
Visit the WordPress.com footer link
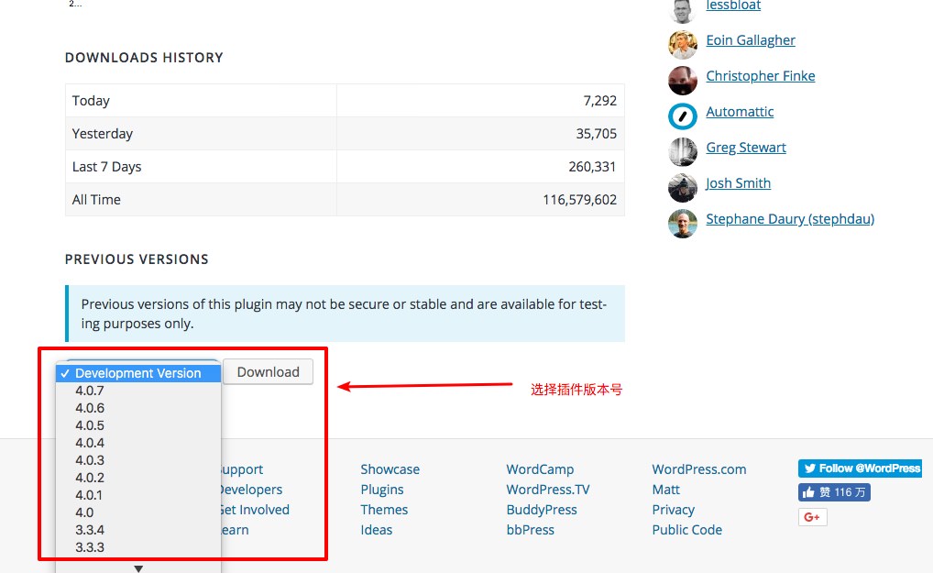click(698, 469)
